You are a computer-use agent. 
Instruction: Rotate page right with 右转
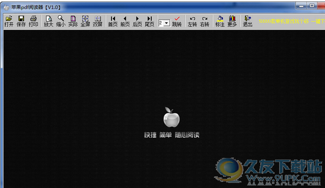pos(204,21)
